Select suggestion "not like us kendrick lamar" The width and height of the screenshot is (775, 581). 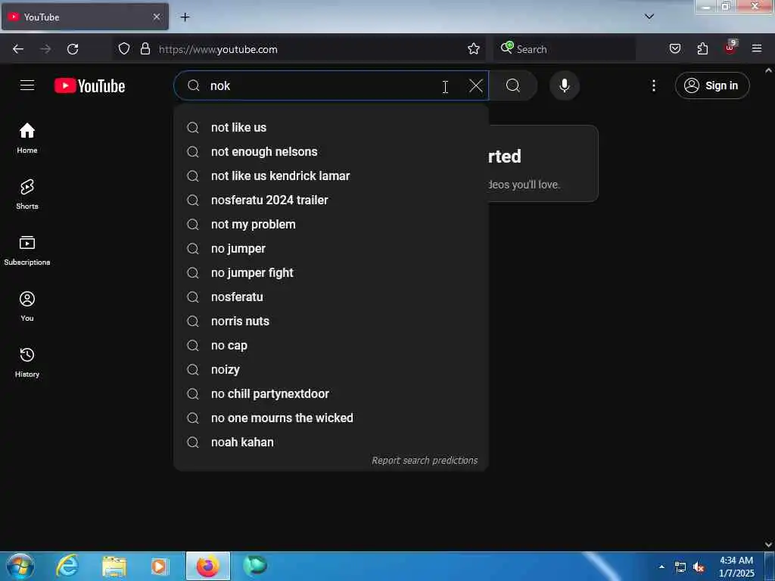tap(331, 176)
